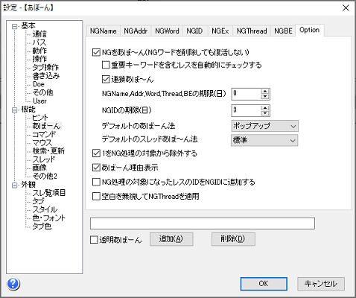
Task: Click the NGIDの期限 number field
Action: pyautogui.click(x=247, y=110)
